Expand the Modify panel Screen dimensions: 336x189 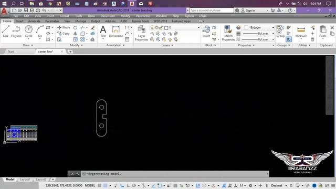[x=76, y=45]
